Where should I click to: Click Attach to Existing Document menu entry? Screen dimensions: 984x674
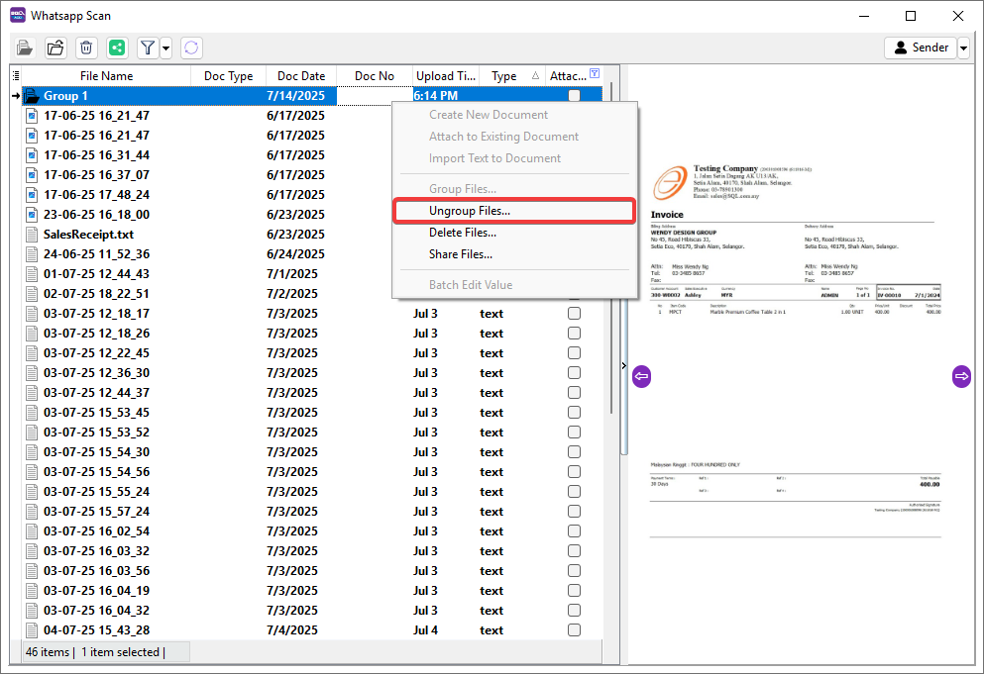click(514, 137)
